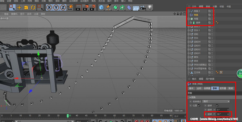The width and height of the screenshot is (242, 122).
Task: Open the purple deformer icon
Action: pos(129,7)
